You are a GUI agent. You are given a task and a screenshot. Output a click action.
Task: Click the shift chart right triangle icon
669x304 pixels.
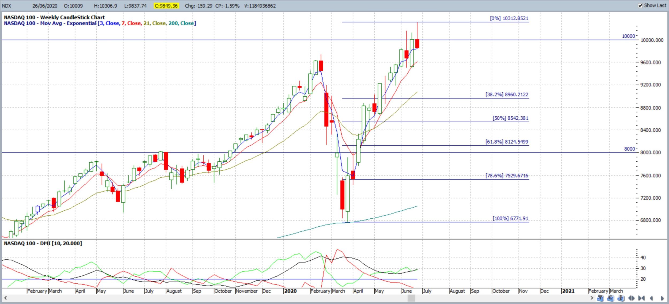662,298
